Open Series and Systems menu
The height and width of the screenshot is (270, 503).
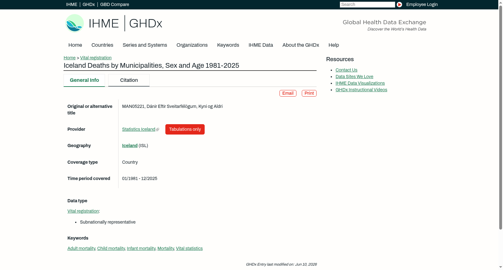click(145, 45)
